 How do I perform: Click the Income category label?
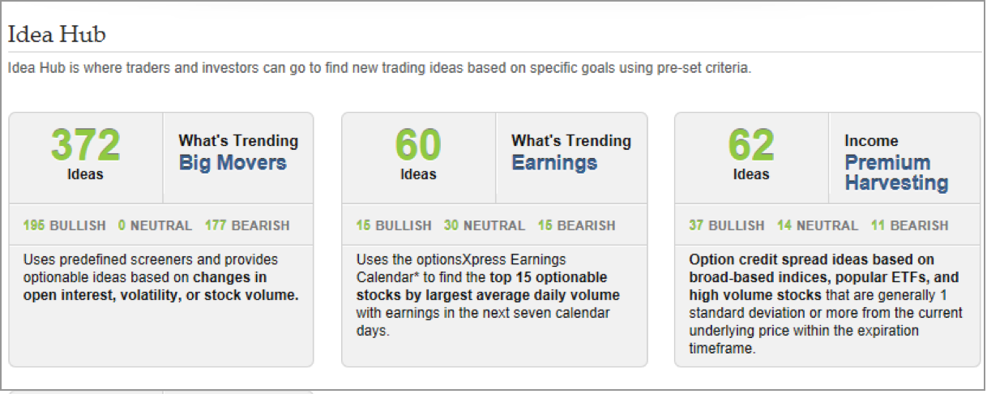click(871, 141)
